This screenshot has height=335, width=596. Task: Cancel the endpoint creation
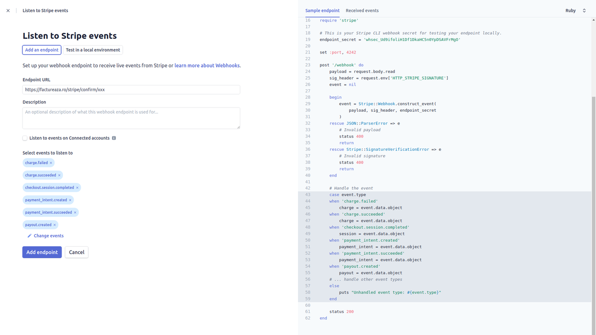pyautogui.click(x=76, y=252)
